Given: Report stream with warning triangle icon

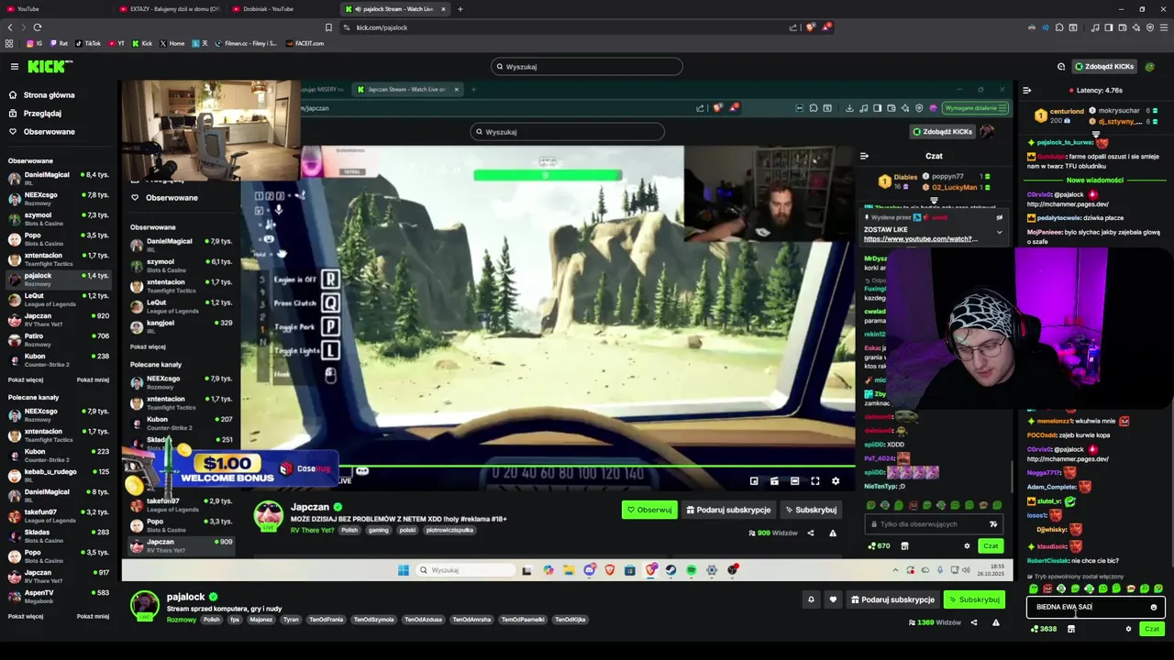Looking at the screenshot, I should 996,622.
